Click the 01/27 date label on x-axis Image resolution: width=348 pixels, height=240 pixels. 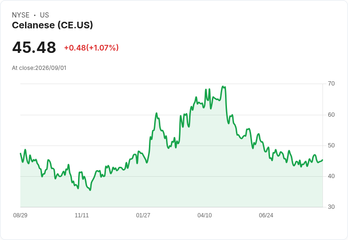[x=143, y=215]
